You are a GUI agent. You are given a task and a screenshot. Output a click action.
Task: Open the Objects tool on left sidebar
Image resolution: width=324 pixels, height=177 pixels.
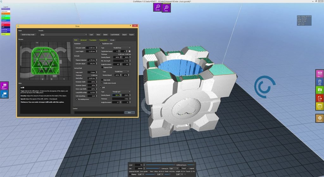[4, 94]
